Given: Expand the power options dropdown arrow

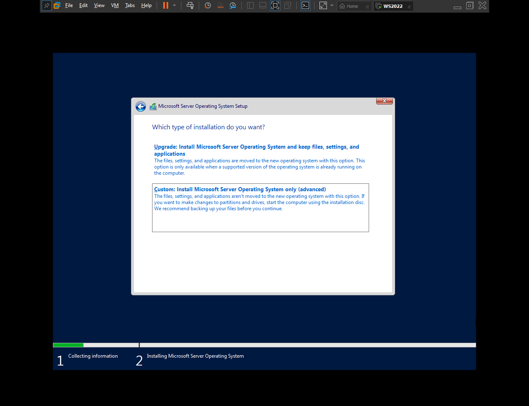Looking at the screenshot, I should [x=174, y=6].
